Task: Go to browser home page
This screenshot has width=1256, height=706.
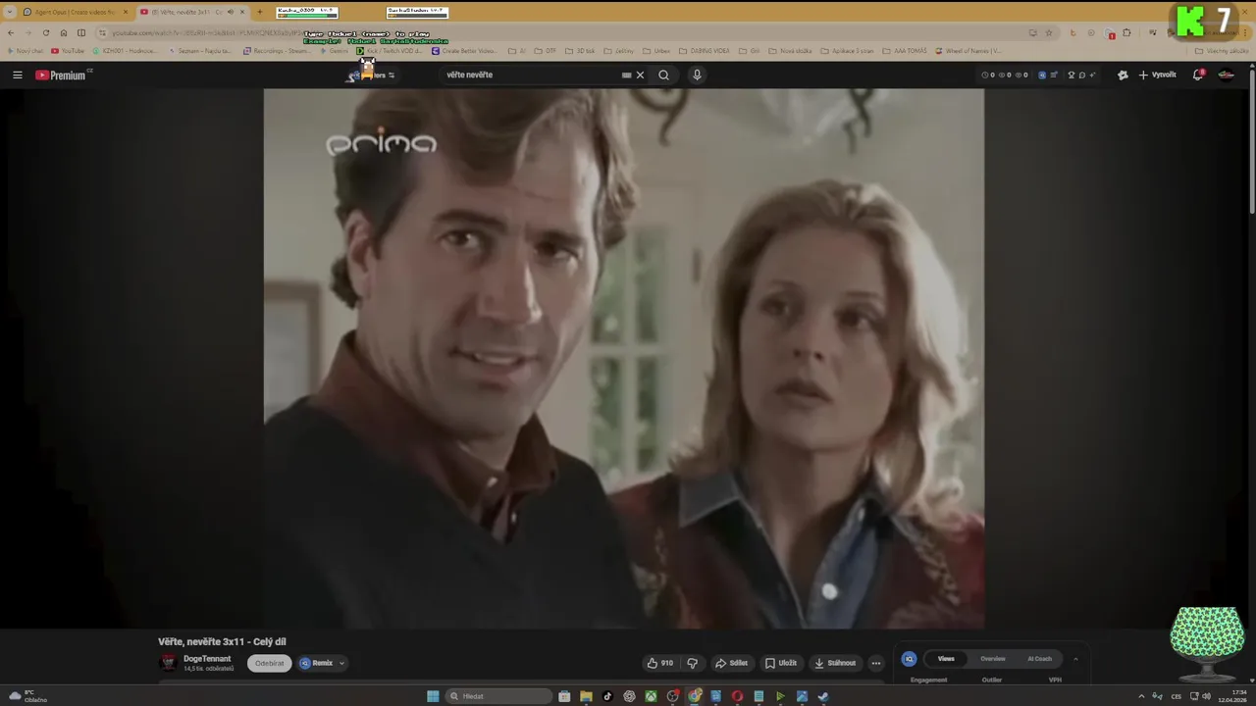Action: click(x=64, y=32)
